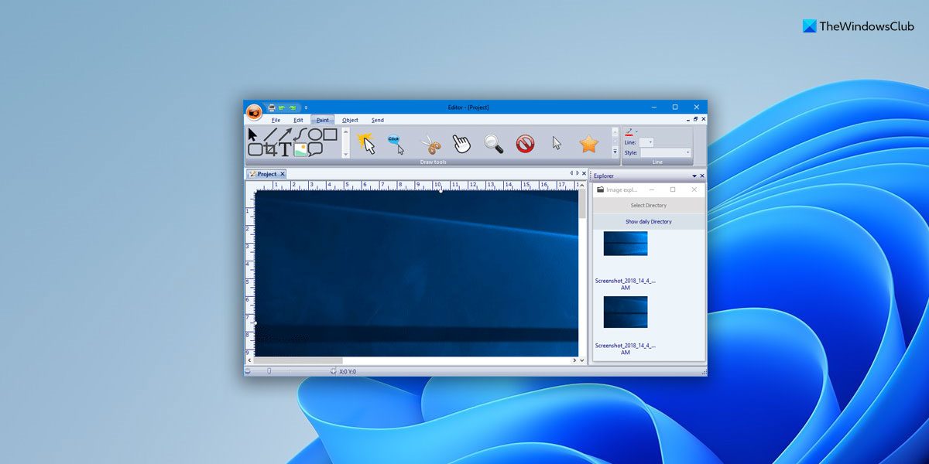Click the printer icon in quick access toolbar
The height and width of the screenshot is (464, 929).
[272, 107]
